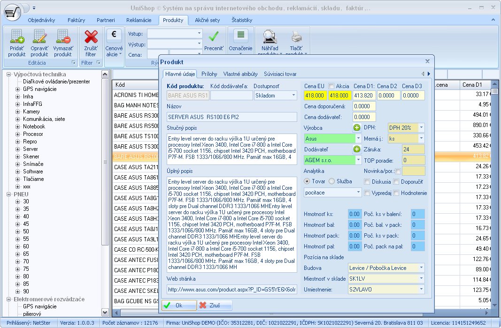Collapse the ribbon with the chevron icon

493,20
